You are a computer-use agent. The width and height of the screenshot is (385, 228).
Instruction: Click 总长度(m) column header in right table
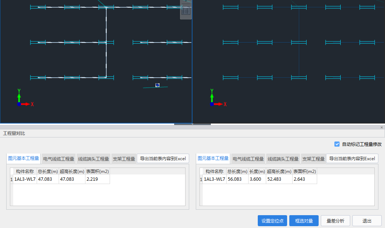pyautogui.click(x=237, y=171)
